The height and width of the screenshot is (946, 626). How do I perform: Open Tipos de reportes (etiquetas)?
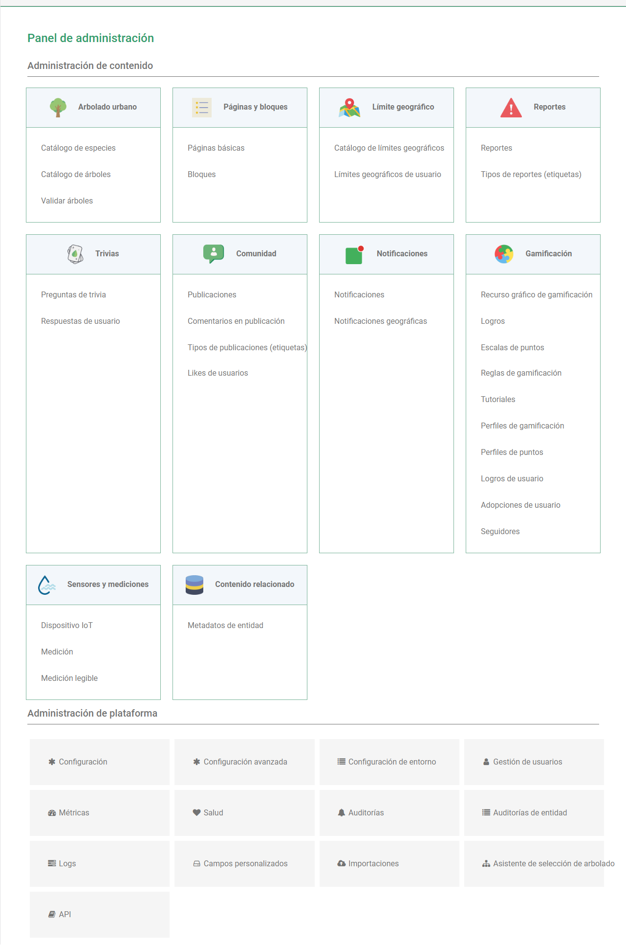point(531,174)
